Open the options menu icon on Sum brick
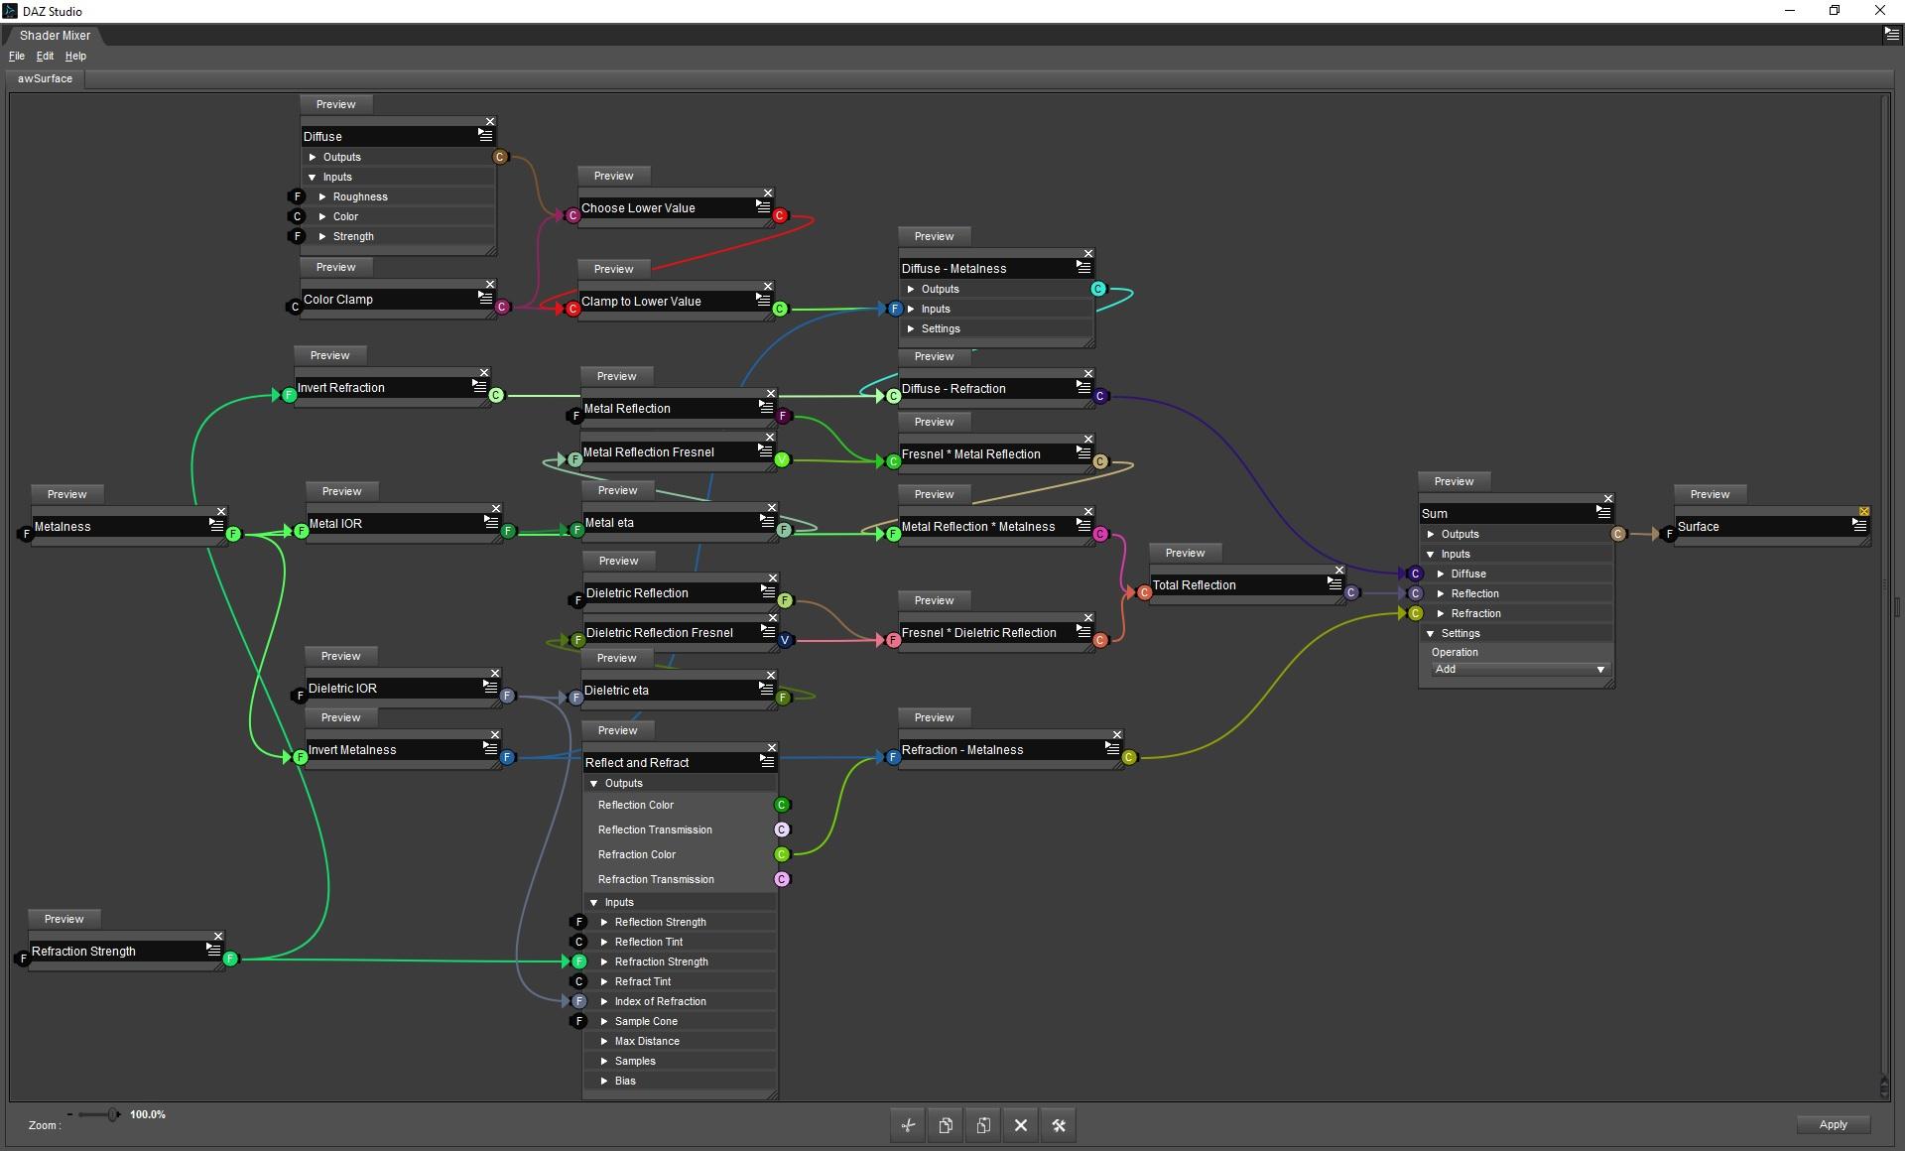This screenshot has width=1905, height=1151. click(x=1602, y=512)
